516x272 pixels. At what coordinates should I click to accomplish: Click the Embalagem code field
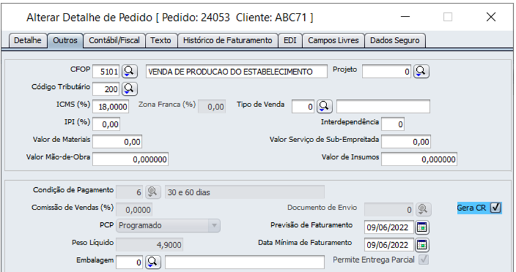coord(130,262)
